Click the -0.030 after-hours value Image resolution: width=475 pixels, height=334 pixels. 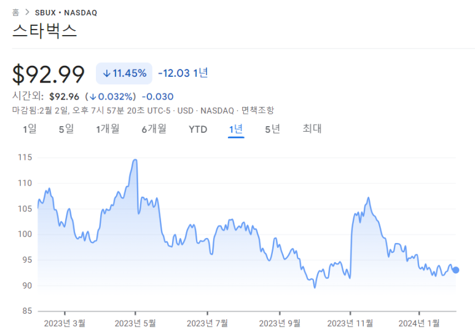(158, 97)
